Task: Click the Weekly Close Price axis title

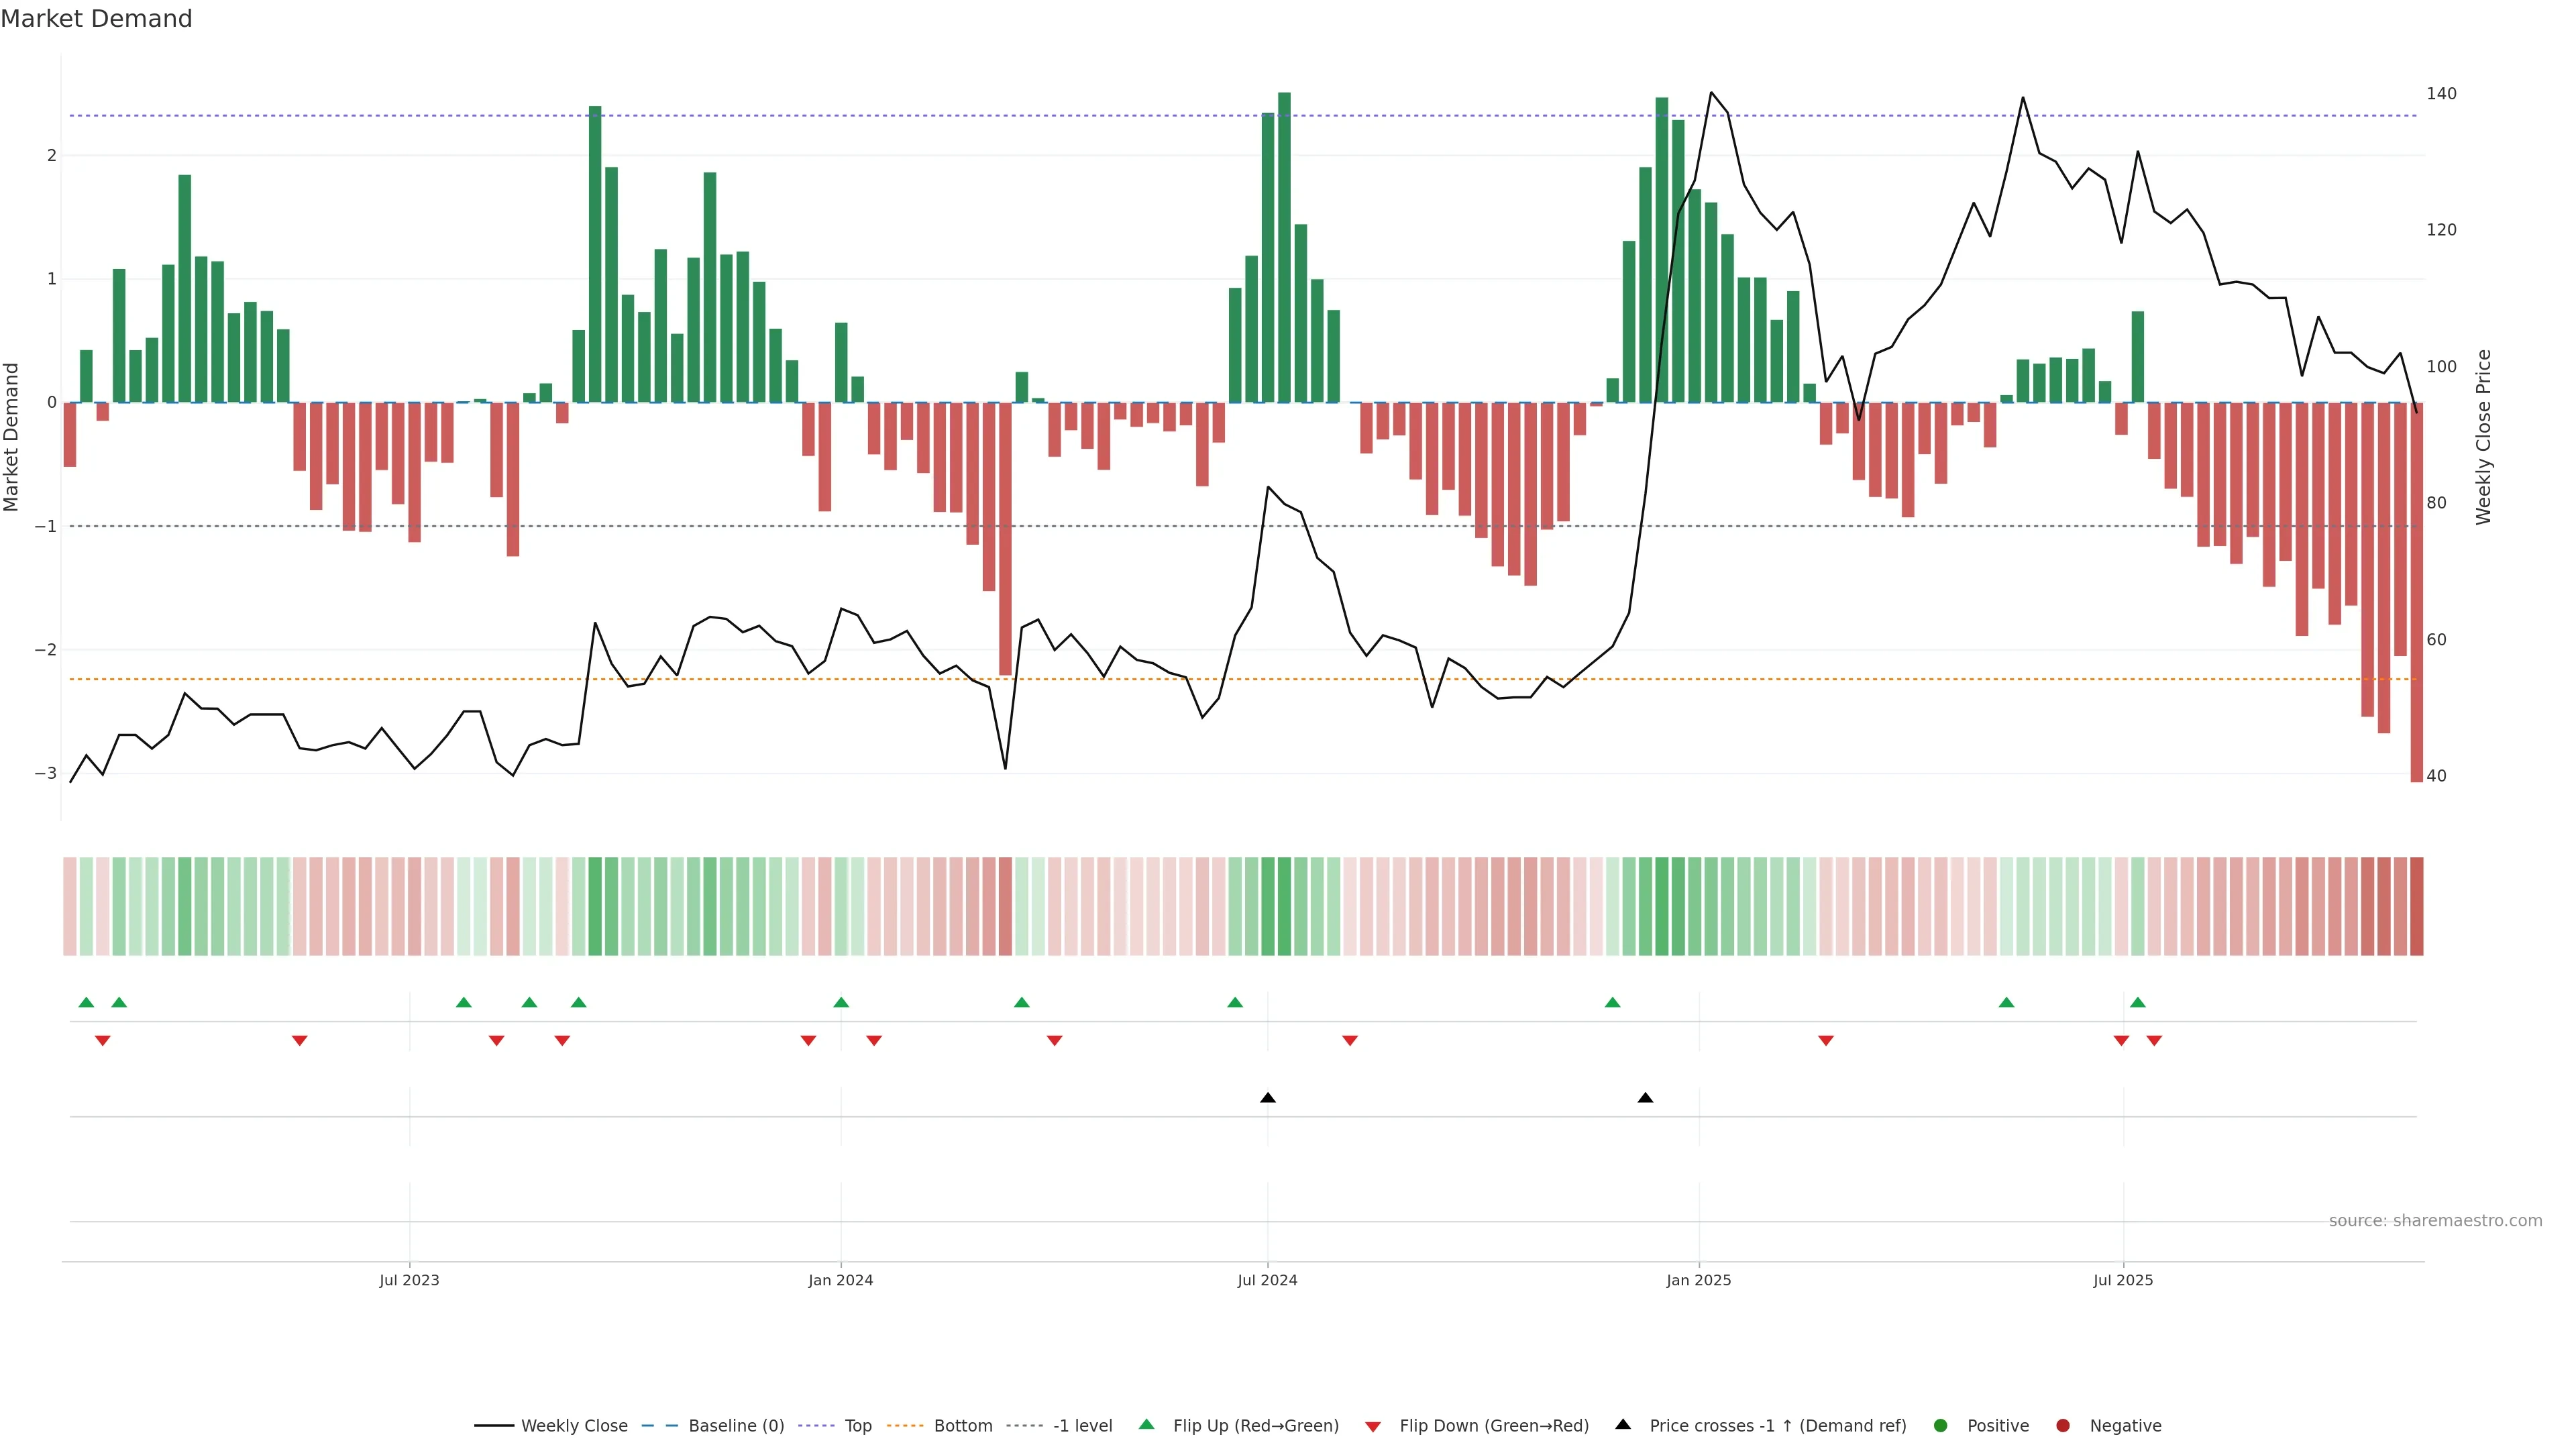Action: [x=2484, y=437]
